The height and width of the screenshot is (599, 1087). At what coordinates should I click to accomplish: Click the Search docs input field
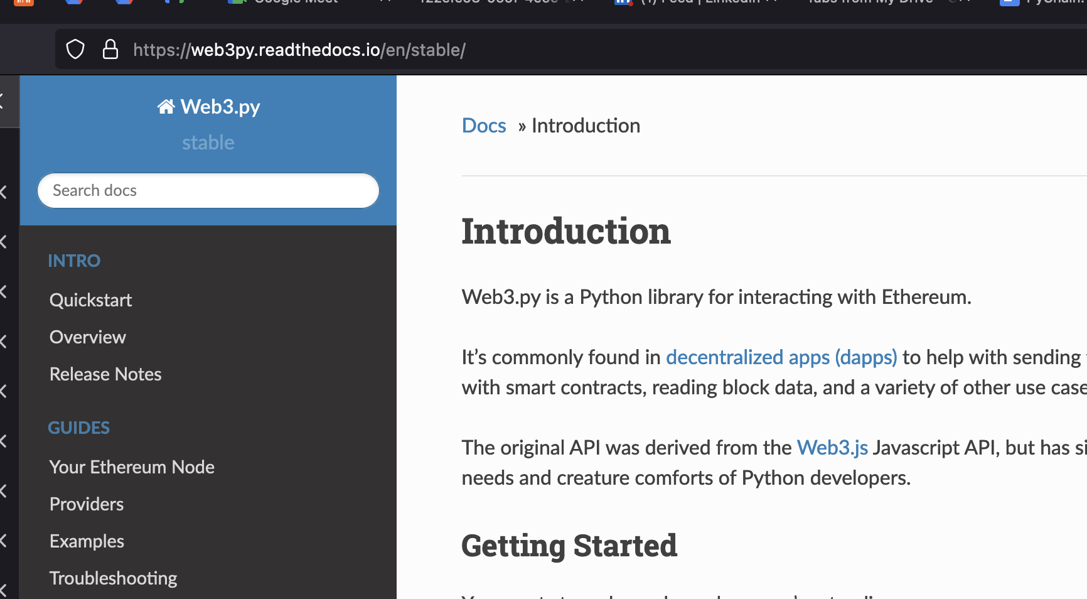click(208, 190)
